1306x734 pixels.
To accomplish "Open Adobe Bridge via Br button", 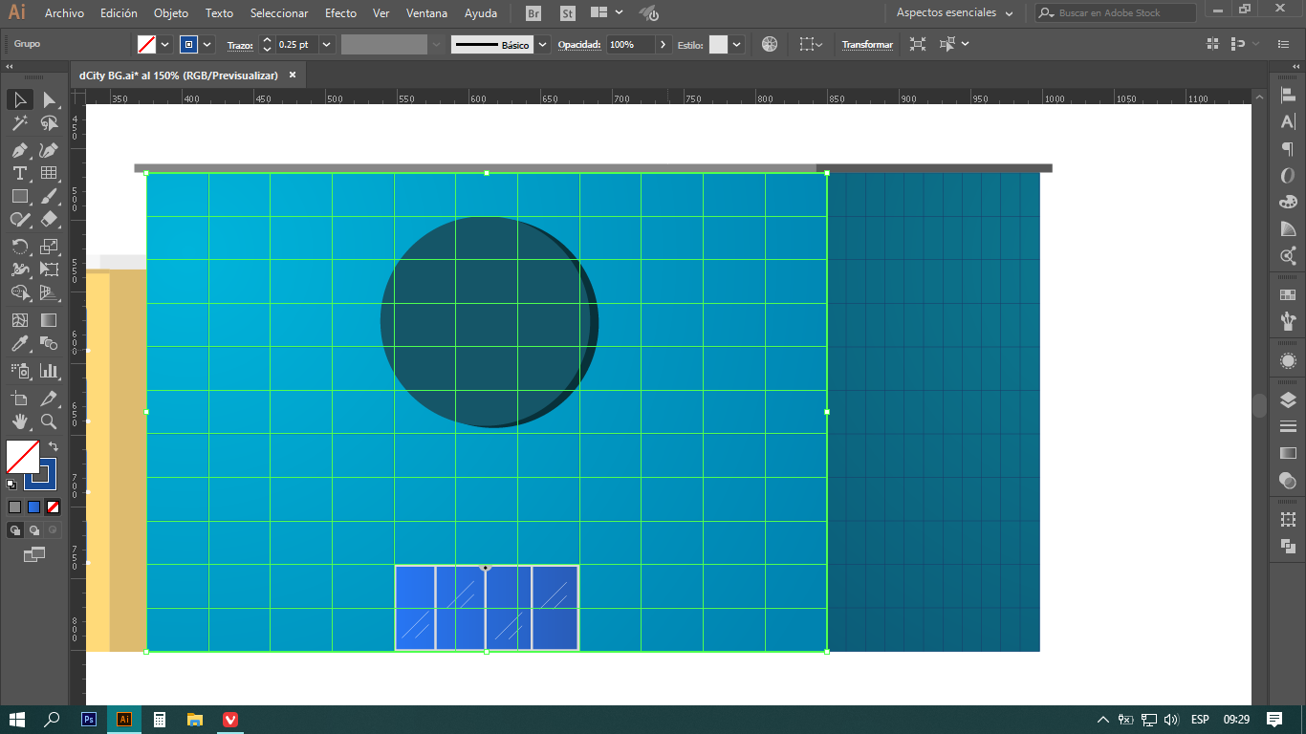I will click(x=533, y=13).
